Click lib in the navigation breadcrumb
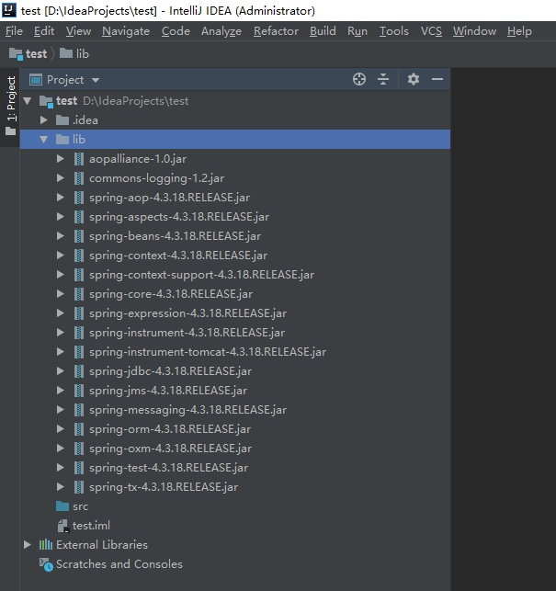Image resolution: width=556 pixels, height=591 pixels. (83, 54)
